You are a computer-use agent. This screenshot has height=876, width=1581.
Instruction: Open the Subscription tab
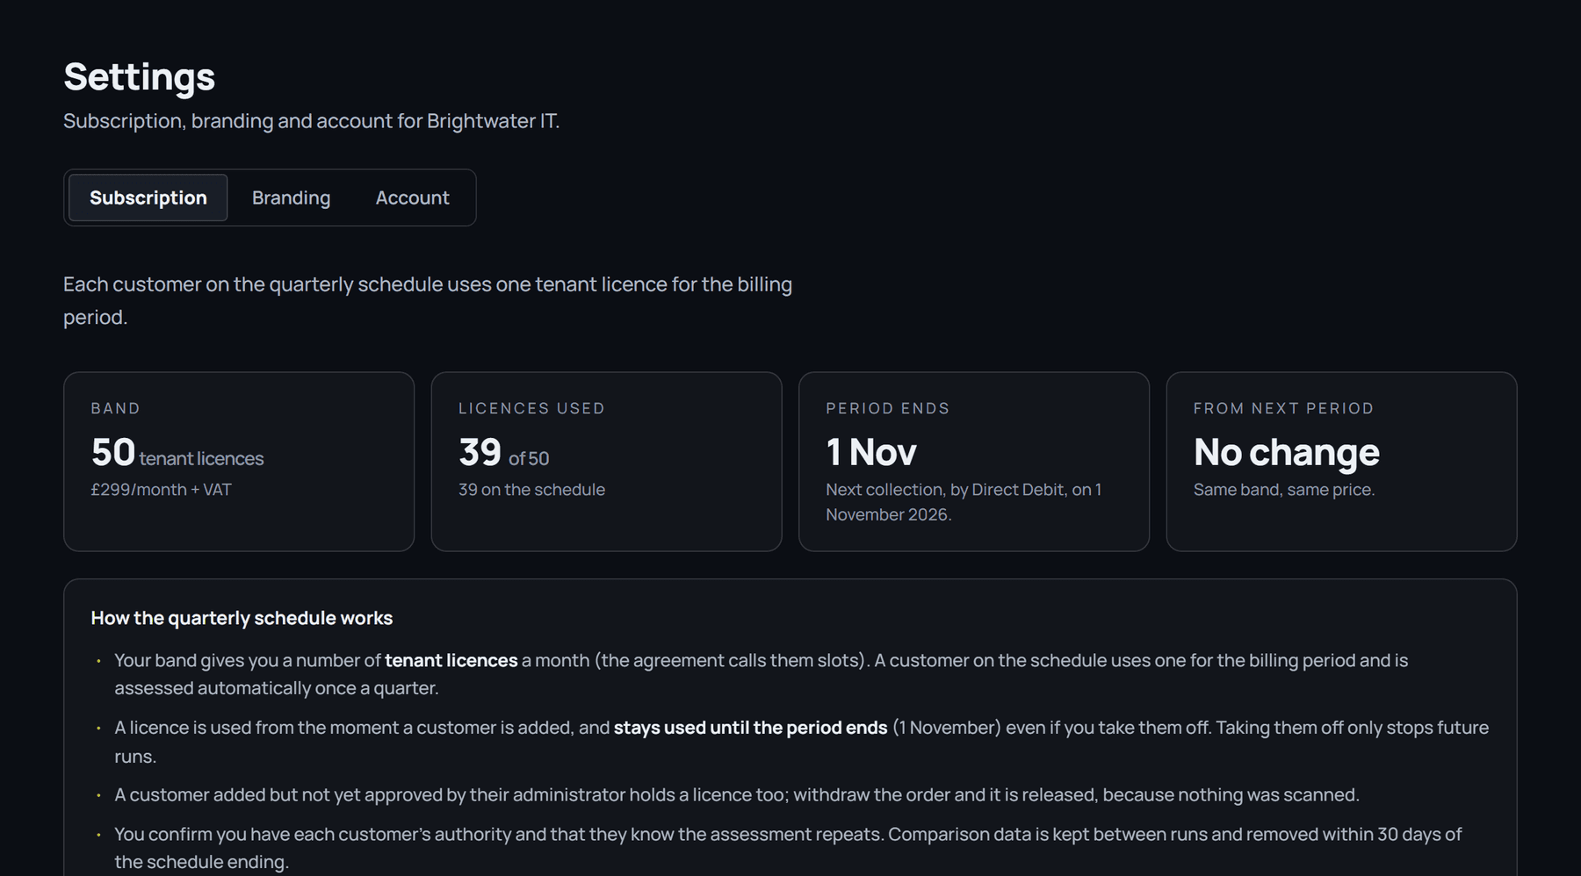tap(148, 197)
